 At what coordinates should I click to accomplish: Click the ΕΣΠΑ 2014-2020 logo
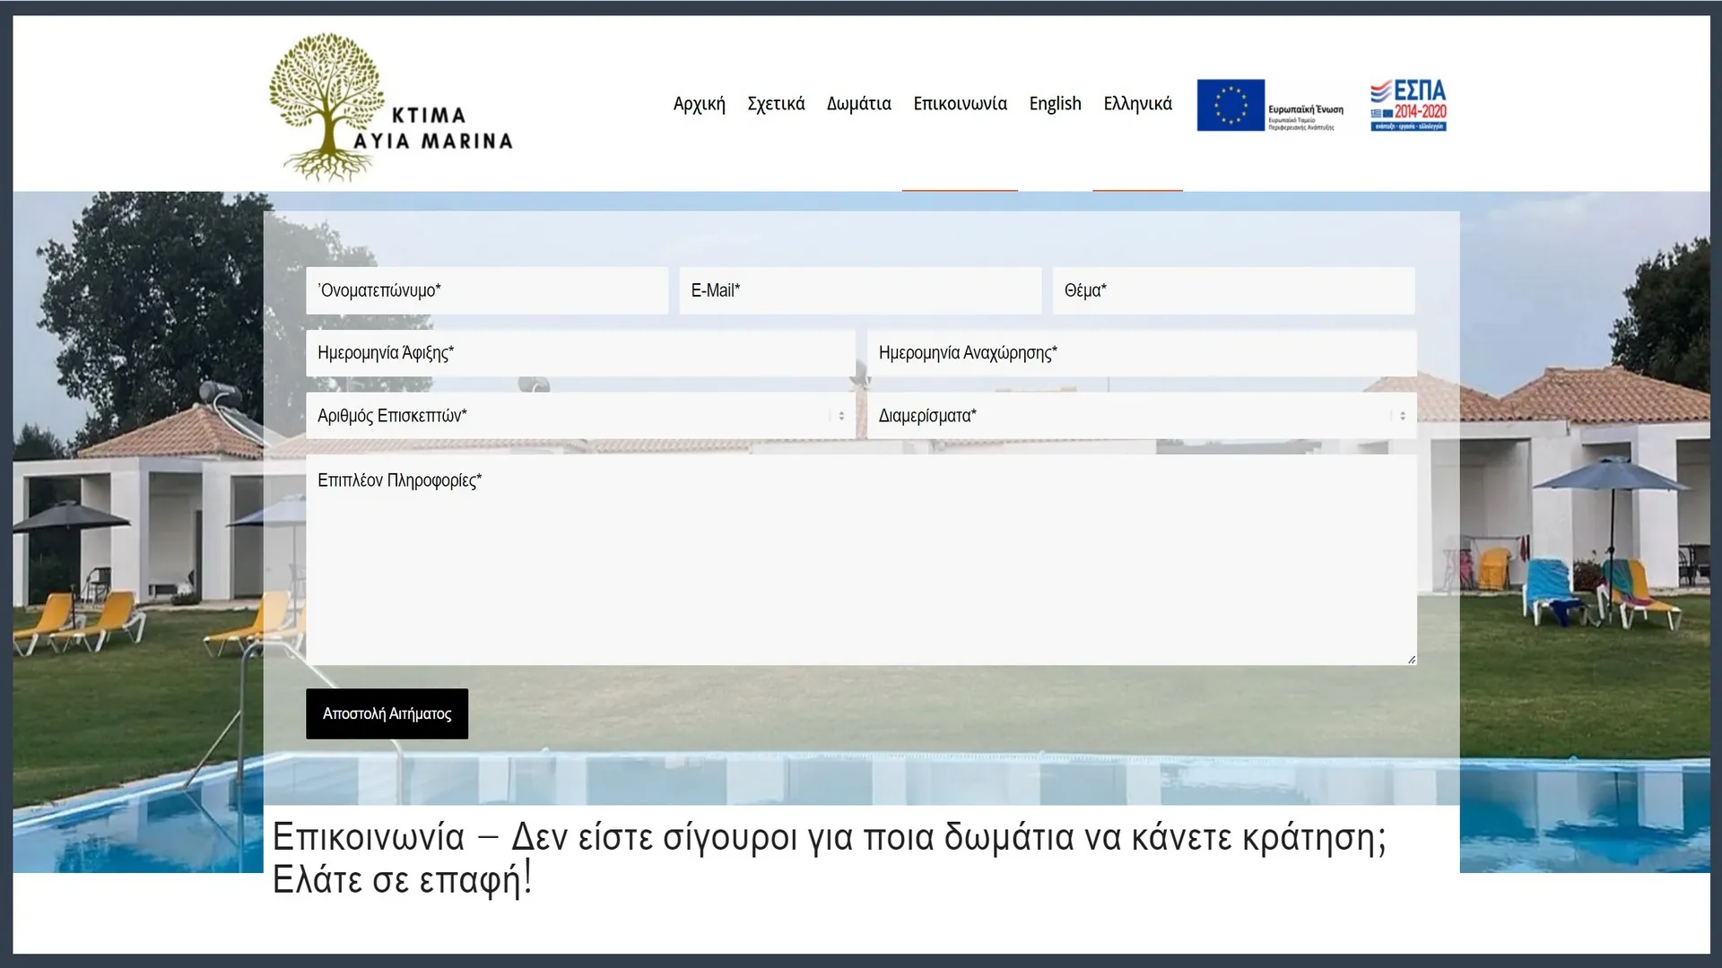[x=1408, y=105]
